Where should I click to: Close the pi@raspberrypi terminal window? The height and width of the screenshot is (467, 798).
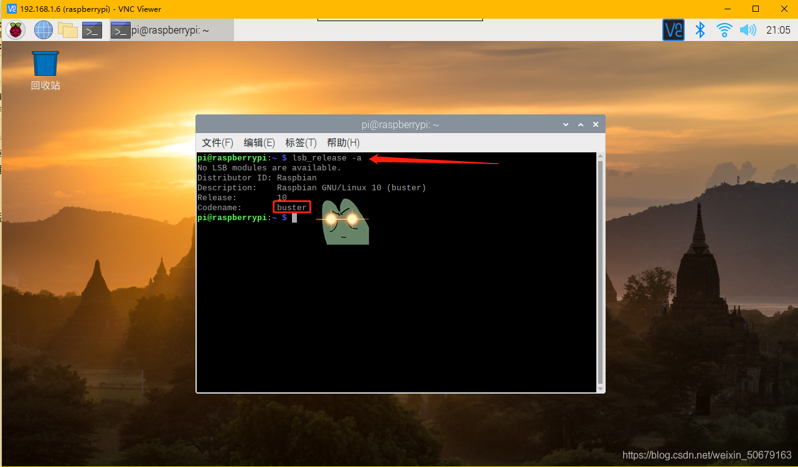[x=596, y=125]
